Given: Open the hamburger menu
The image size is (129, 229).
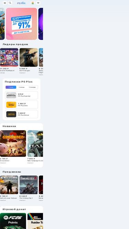Looking at the screenshot, I should (5, 3).
